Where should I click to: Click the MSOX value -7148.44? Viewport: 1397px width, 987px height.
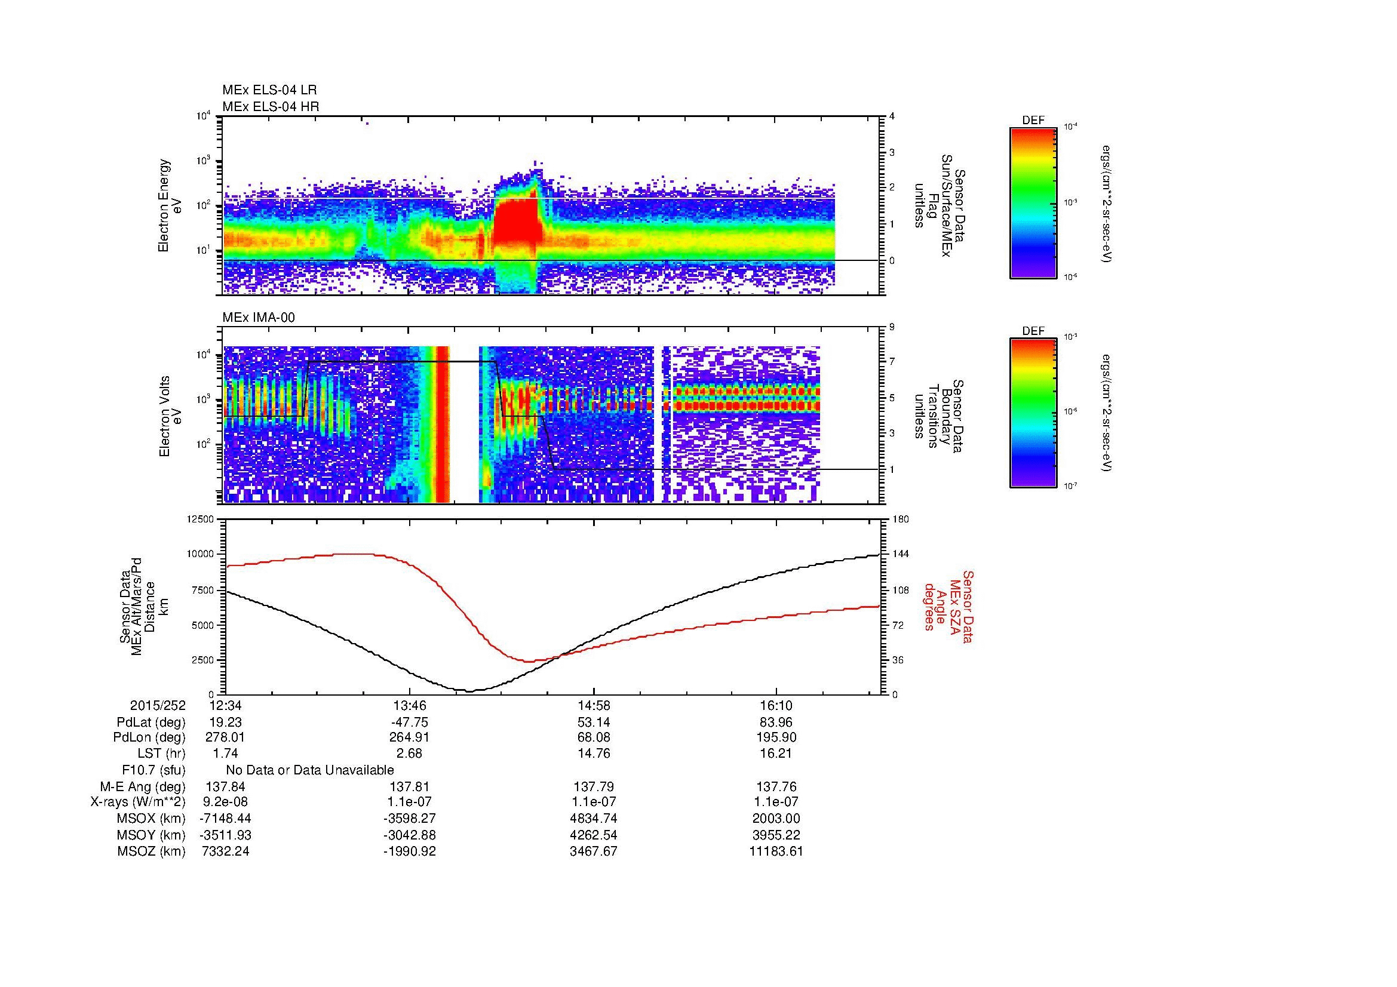pyautogui.click(x=226, y=819)
